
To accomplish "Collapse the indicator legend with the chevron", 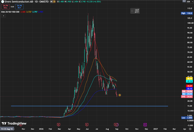I will [3, 16].
